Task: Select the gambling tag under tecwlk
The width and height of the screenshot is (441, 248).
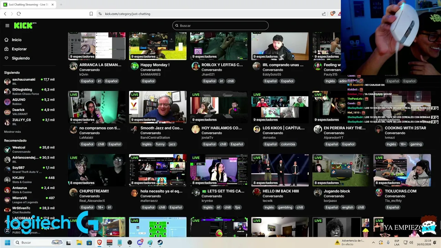Action: point(285,207)
